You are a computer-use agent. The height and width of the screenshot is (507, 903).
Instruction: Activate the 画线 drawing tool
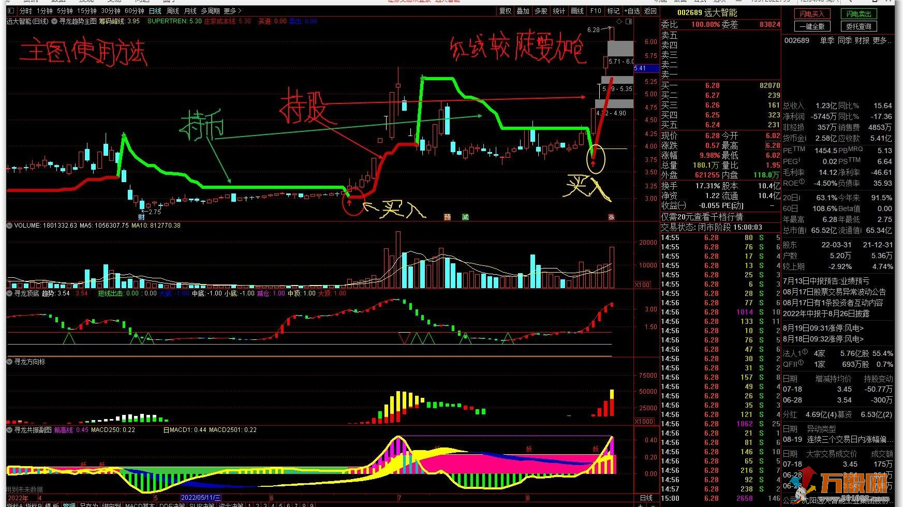[578, 11]
